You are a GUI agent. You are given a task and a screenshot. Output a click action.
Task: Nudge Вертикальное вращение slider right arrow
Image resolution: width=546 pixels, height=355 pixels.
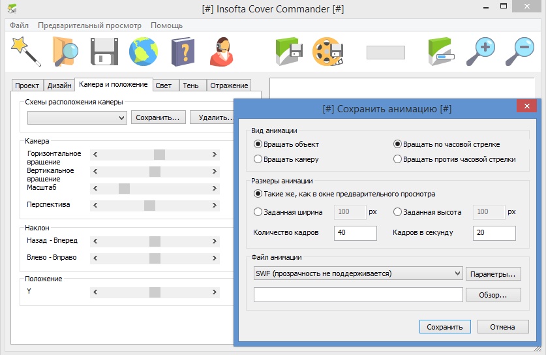click(x=215, y=172)
